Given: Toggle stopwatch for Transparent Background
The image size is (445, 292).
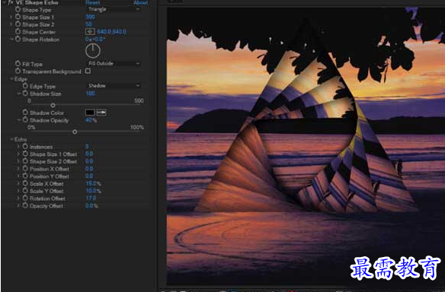Looking at the screenshot, I should click(x=18, y=71).
